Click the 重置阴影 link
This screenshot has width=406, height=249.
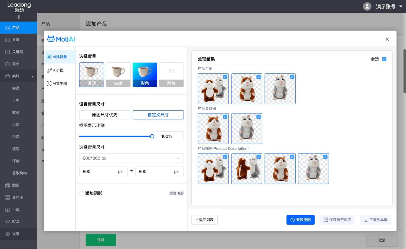point(176,193)
